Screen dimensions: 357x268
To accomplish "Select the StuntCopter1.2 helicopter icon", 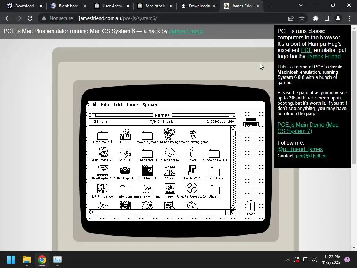I will 103,170.
